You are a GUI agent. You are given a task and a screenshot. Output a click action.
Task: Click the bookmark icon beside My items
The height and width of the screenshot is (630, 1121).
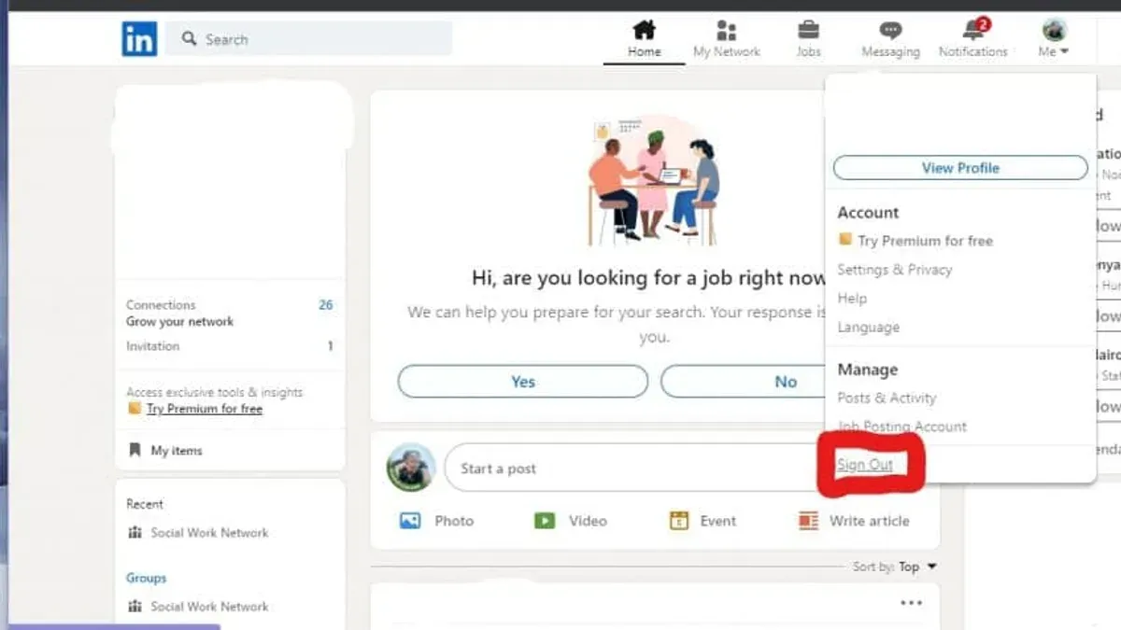[x=135, y=450]
